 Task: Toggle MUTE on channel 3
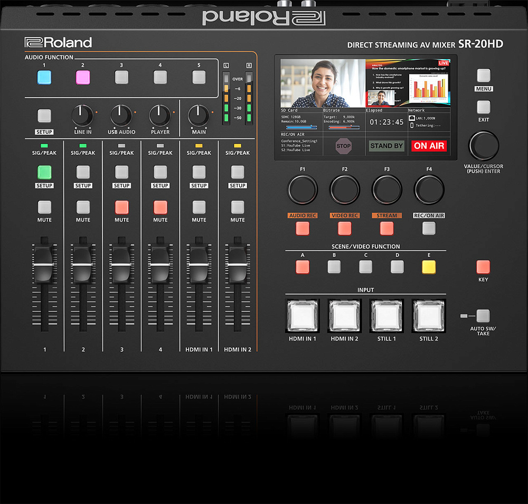121,207
